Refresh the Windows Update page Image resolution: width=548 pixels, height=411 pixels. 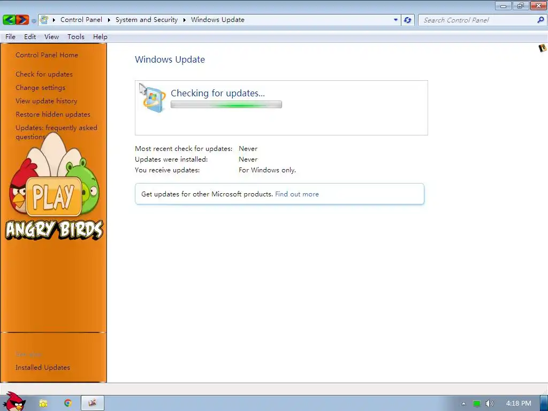(407, 20)
